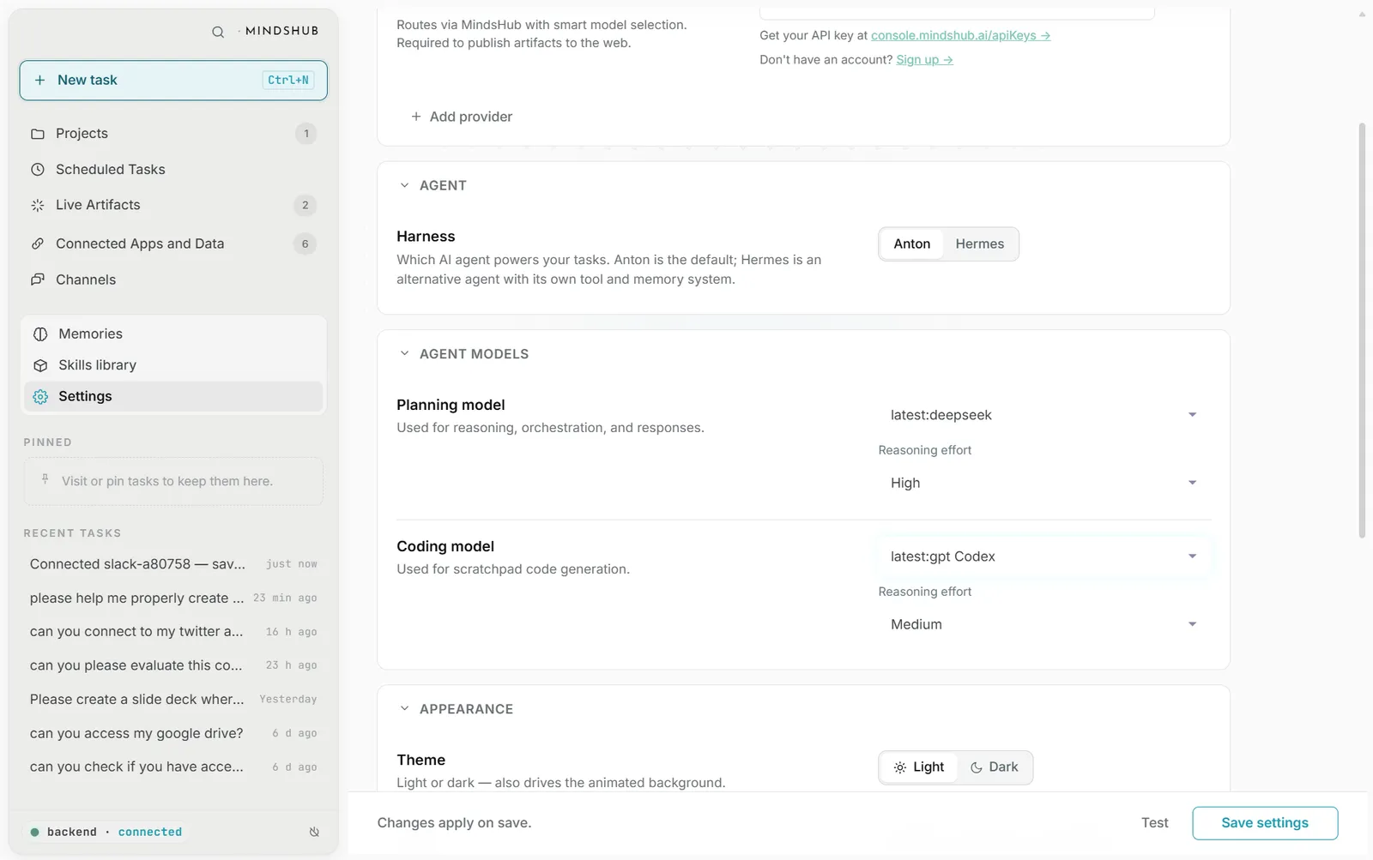This screenshot has height=860, width=1373.
Task: Click the Live Artifacts sparkle icon
Action: 38,205
